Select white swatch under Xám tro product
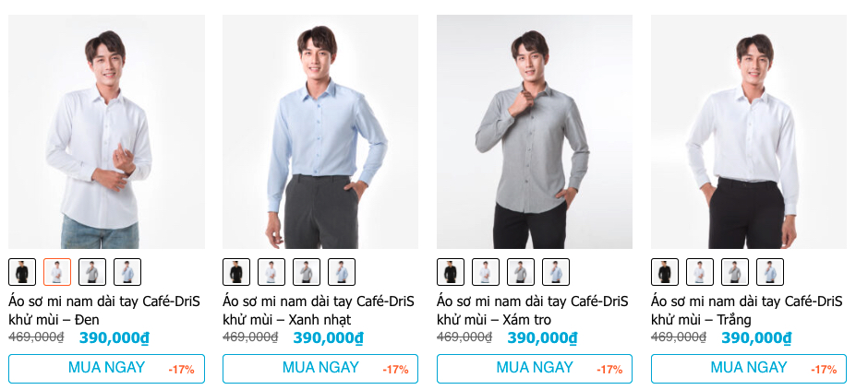This screenshot has height=390, width=856. (486, 272)
